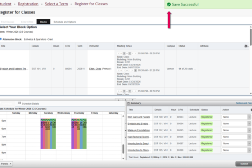Click EST 103, V01 details cell in Summary
252x168 pixels.
click(x=161, y=137)
